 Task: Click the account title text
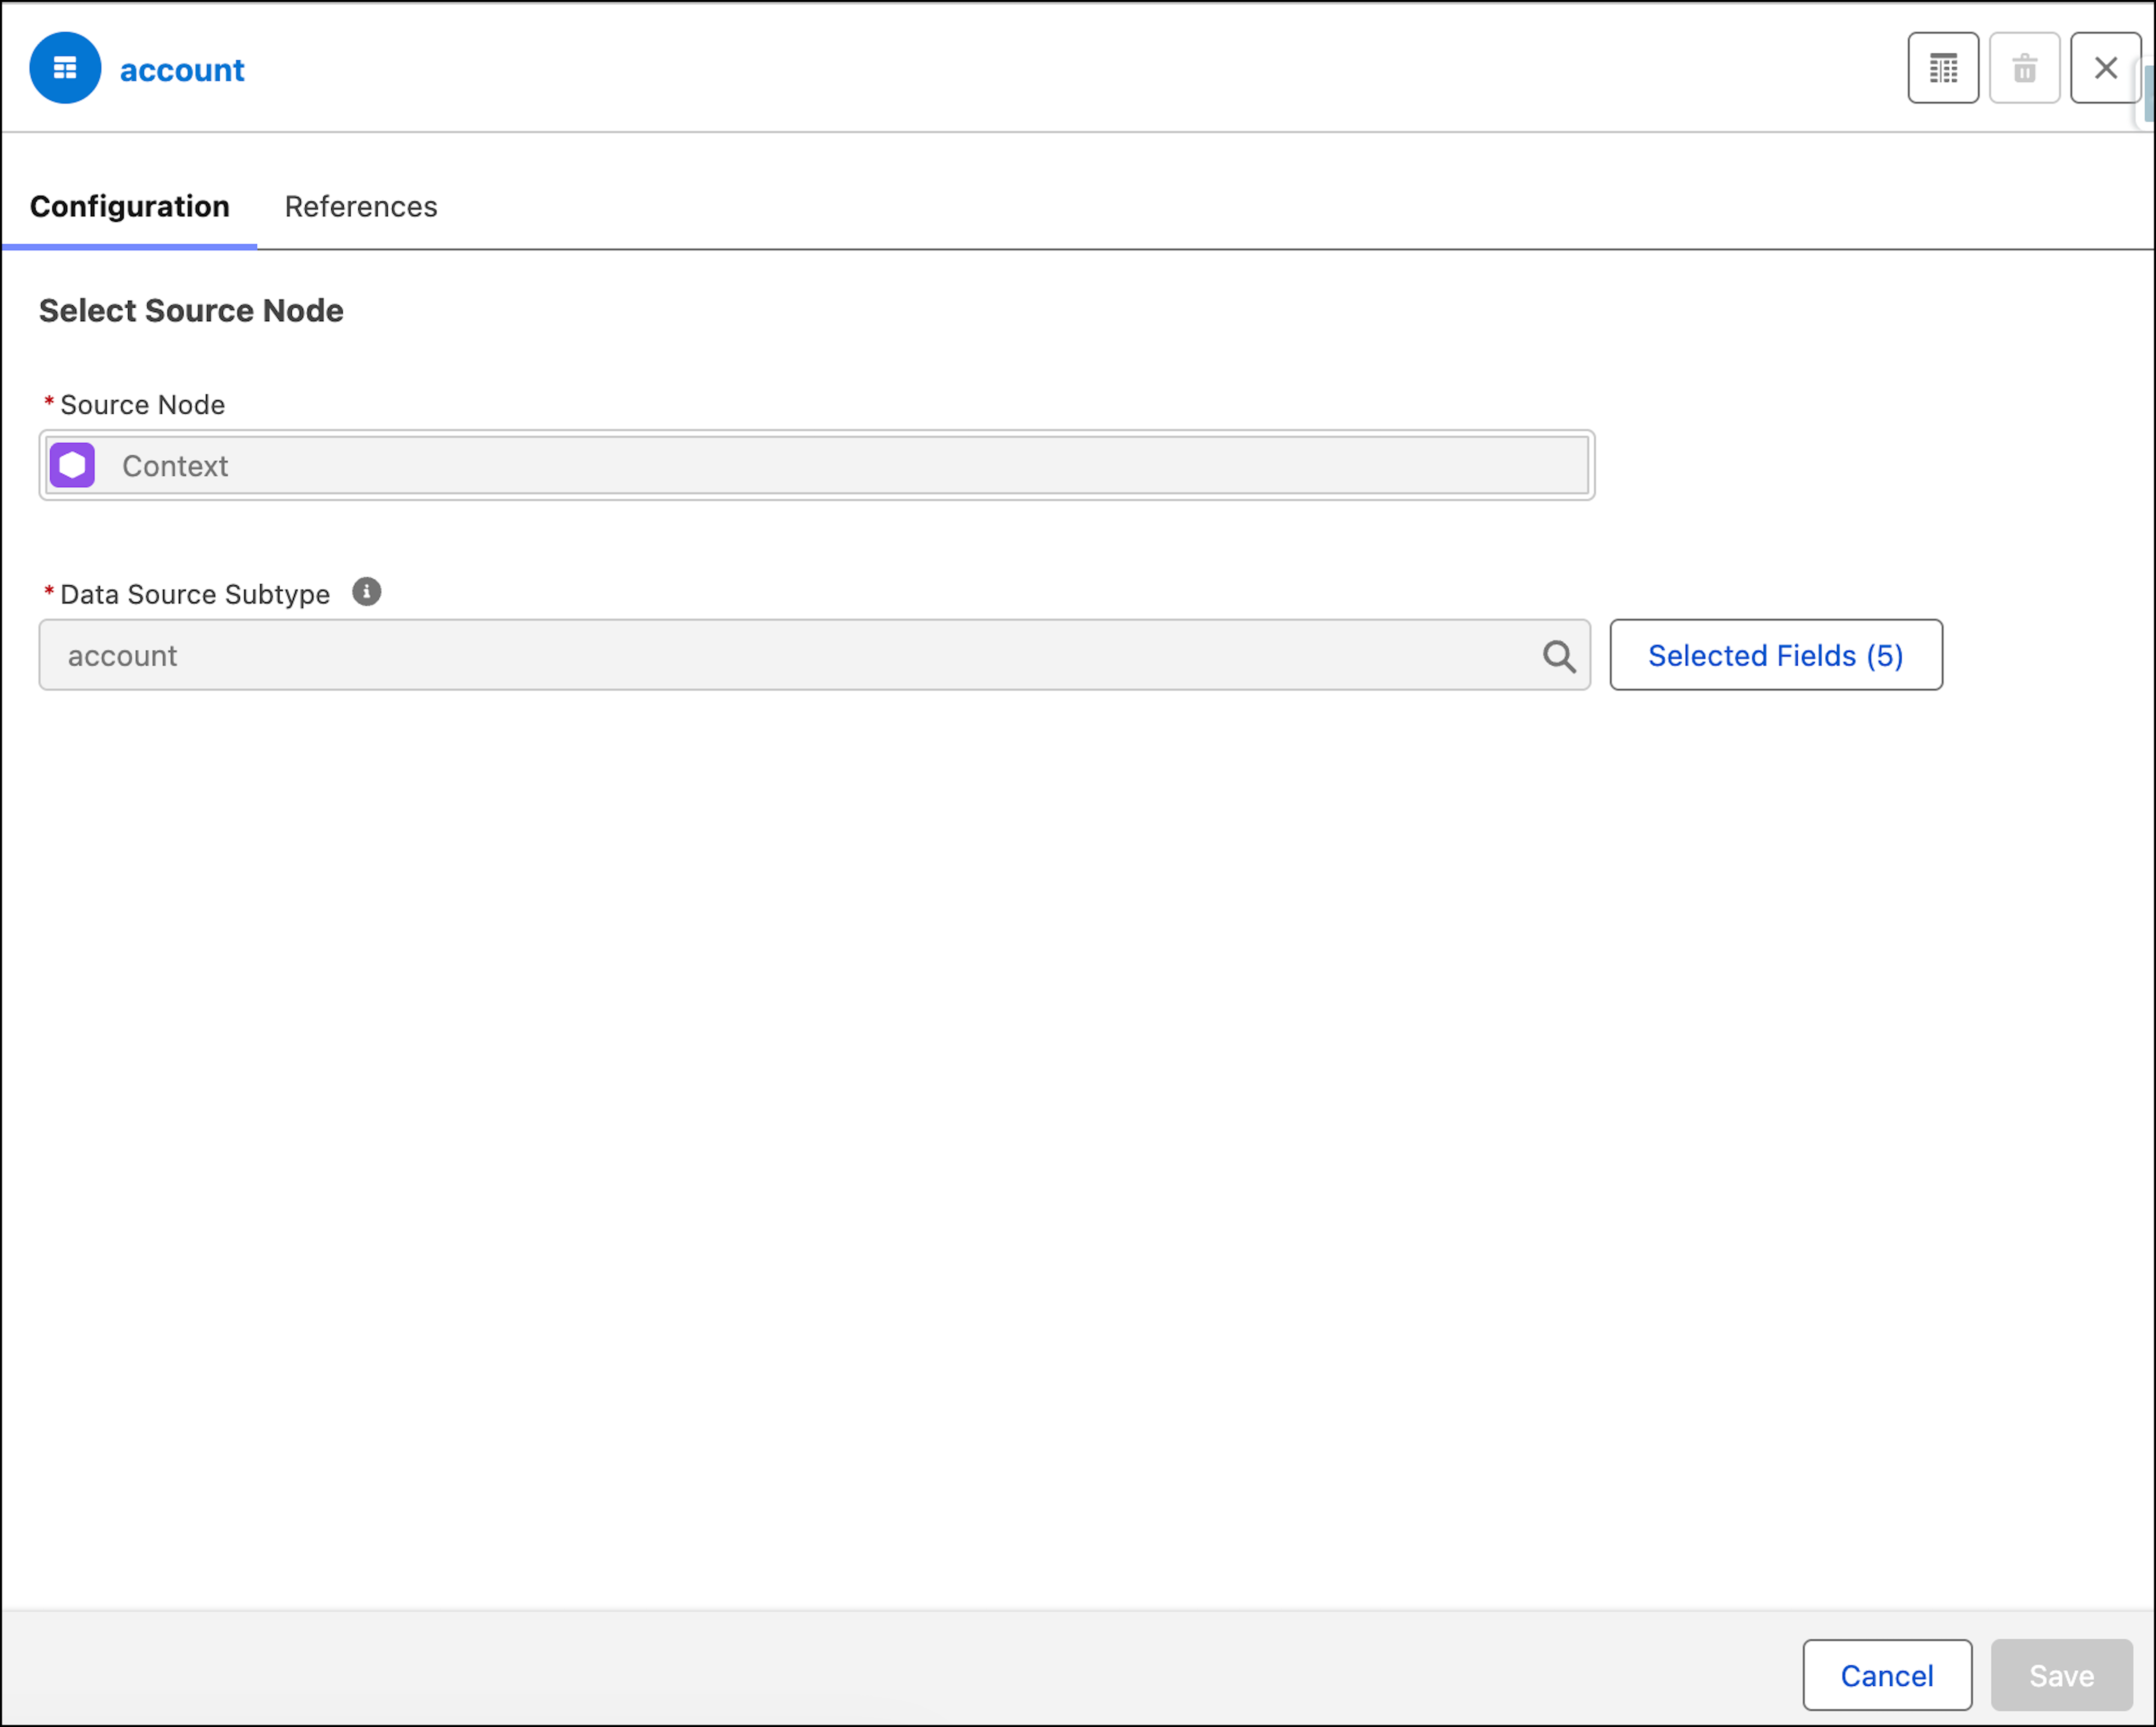[182, 70]
